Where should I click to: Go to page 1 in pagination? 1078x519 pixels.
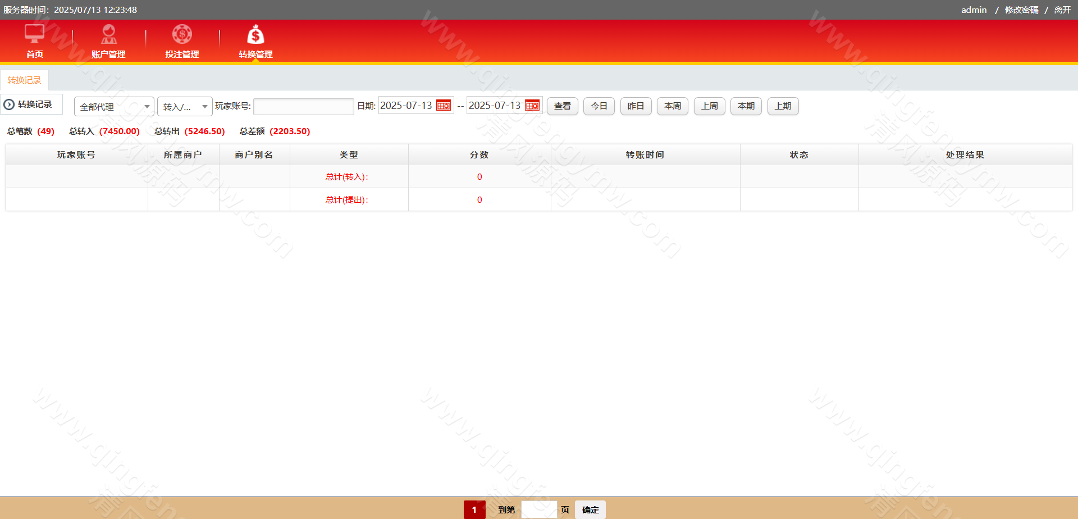[474, 509]
